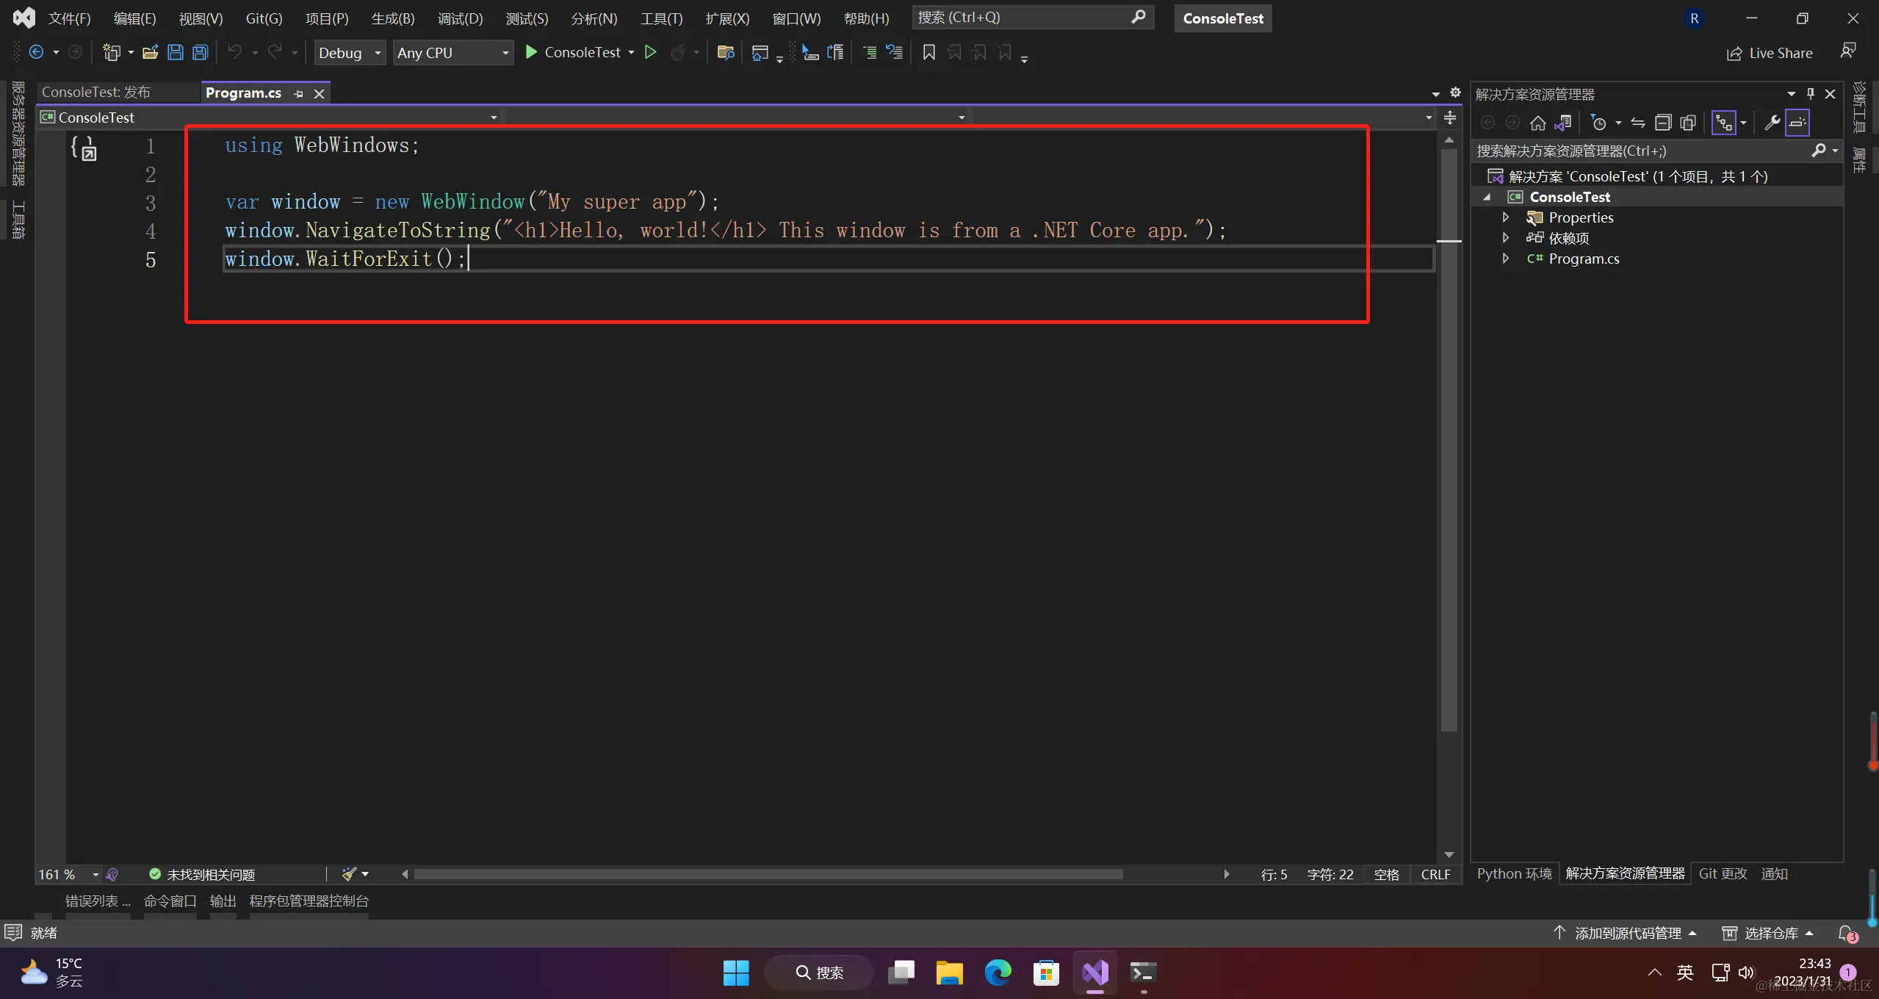Click the bookmark toggle icon in toolbar
Image resolution: width=1879 pixels, height=999 pixels.
point(928,52)
